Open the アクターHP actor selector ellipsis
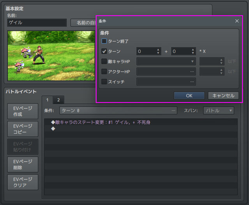The height and width of the screenshot is (205, 249). click(192, 71)
